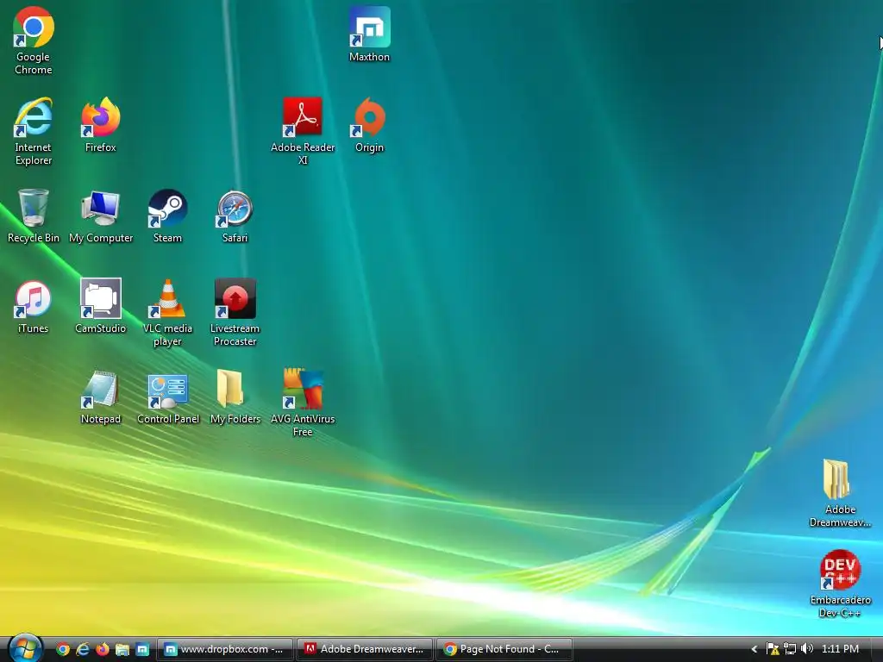Select VLC media player desktop icon
883x662 pixels.
pos(168,312)
